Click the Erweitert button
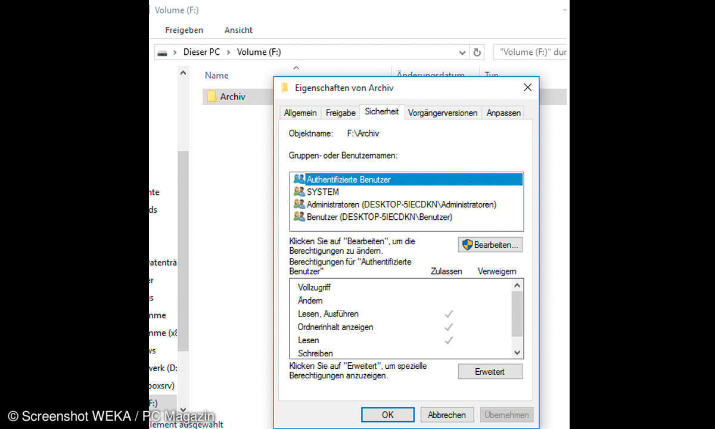Image resolution: width=715 pixels, height=429 pixels. (490, 371)
